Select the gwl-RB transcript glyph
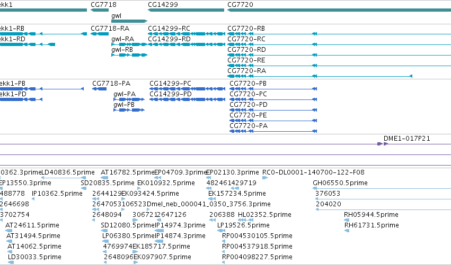 click(x=129, y=55)
